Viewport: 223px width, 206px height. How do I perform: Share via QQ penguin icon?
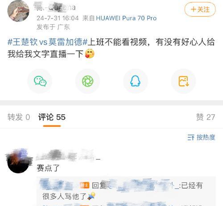(135, 81)
